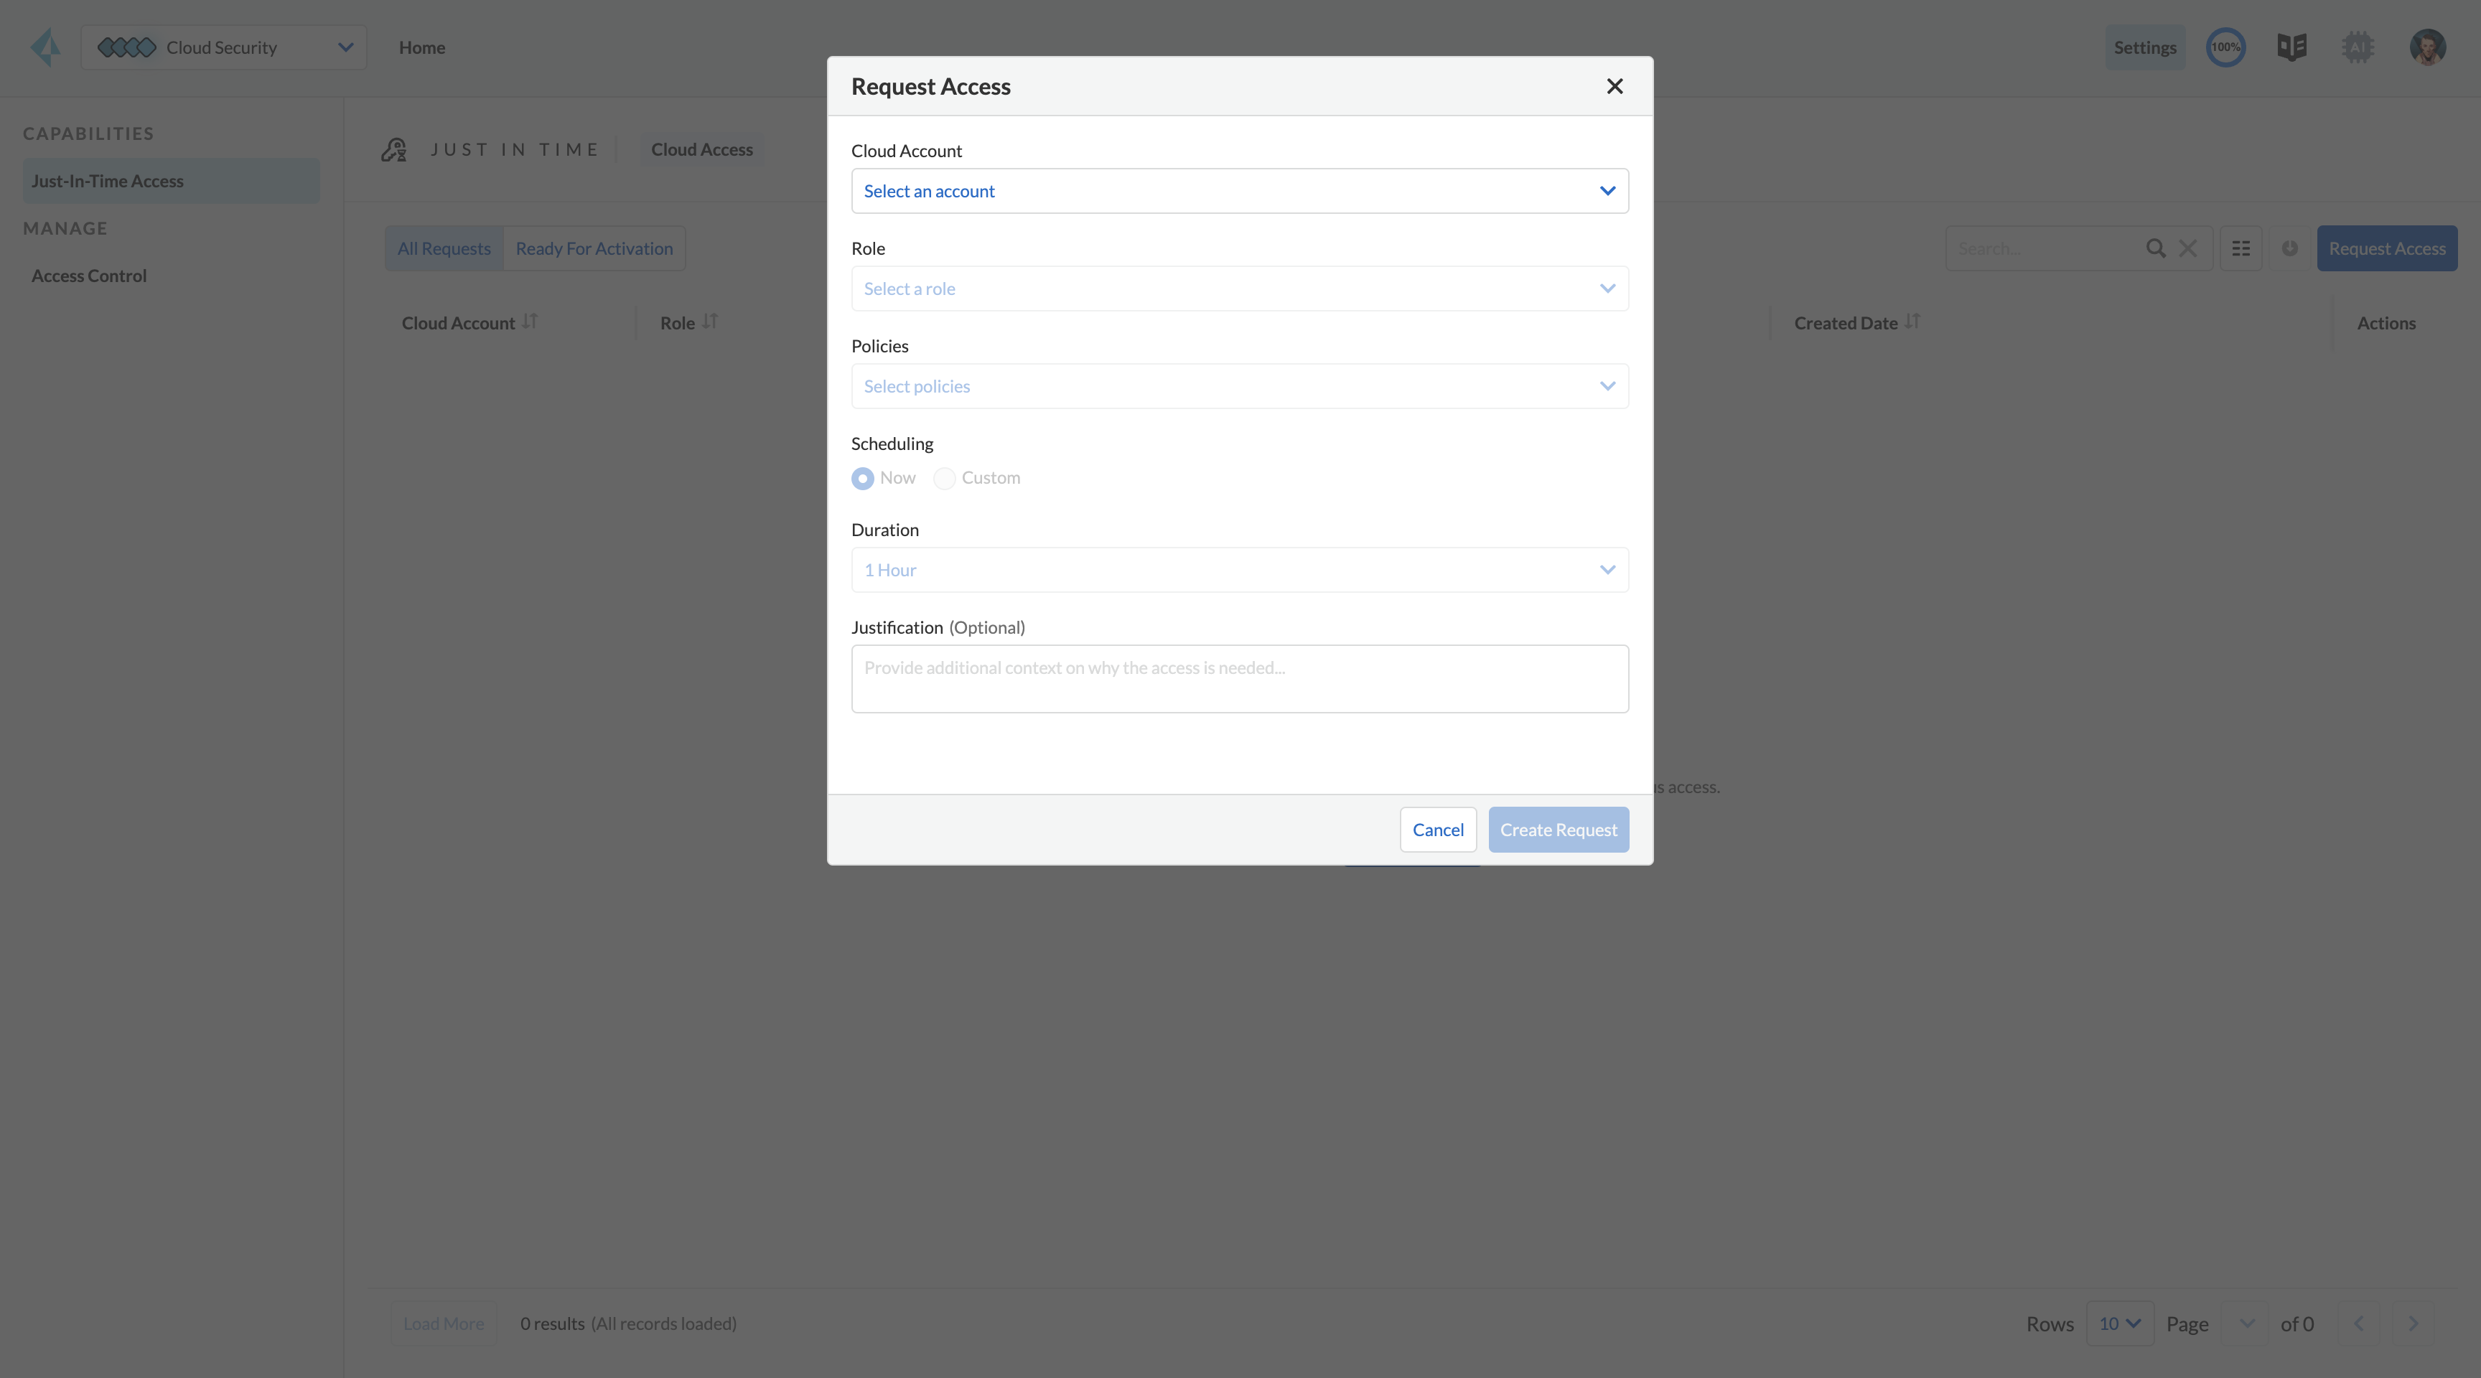Click the Just In Time key icon

pos(394,149)
